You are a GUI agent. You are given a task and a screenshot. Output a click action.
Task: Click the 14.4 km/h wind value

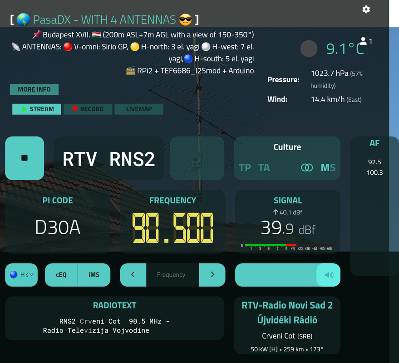tap(327, 99)
